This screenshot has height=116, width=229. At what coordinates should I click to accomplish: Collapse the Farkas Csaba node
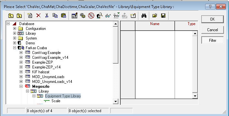(x=14, y=48)
